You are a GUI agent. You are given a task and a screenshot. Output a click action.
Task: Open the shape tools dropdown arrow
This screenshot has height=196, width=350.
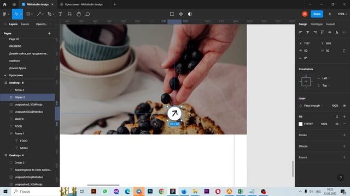click(x=43, y=14)
